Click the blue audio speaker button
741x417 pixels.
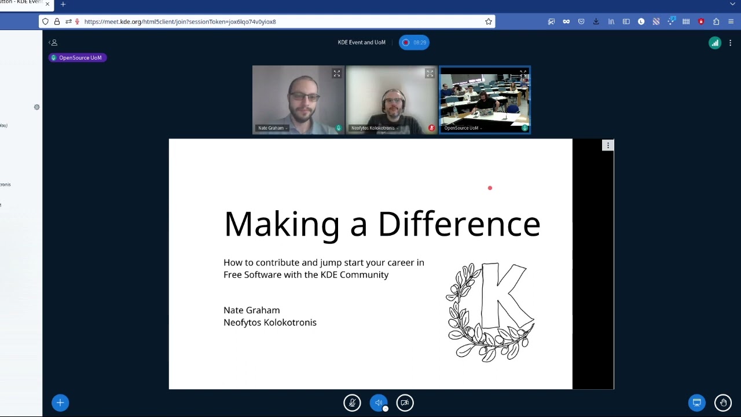(379, 403)
